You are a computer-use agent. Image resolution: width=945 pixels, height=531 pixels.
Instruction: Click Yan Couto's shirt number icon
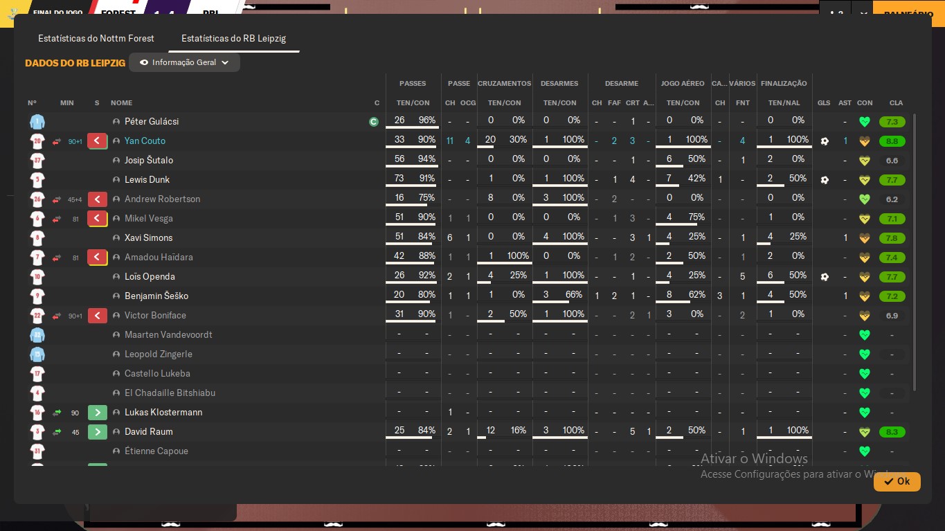click(x=37, y=141)
